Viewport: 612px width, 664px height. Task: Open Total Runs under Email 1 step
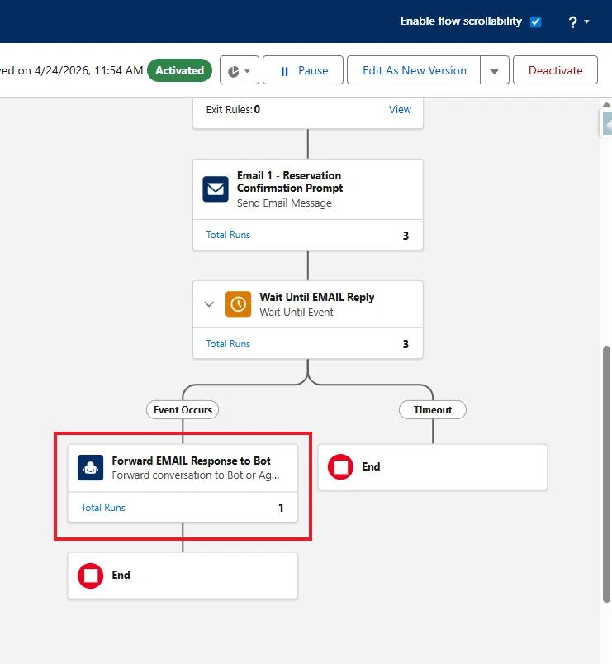tap(228, 235)
